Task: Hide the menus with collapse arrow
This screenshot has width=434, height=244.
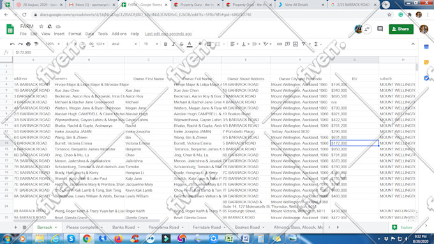Action: 413,44
